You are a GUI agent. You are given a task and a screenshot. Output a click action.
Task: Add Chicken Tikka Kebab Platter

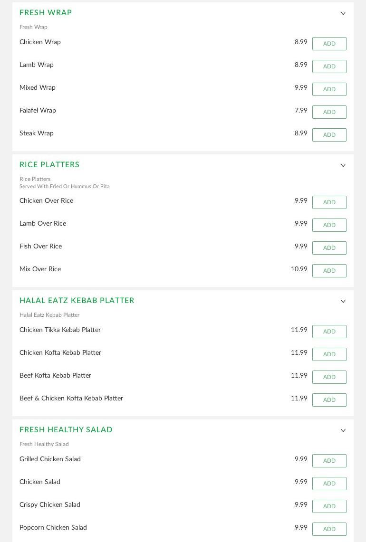pos(329,332)
